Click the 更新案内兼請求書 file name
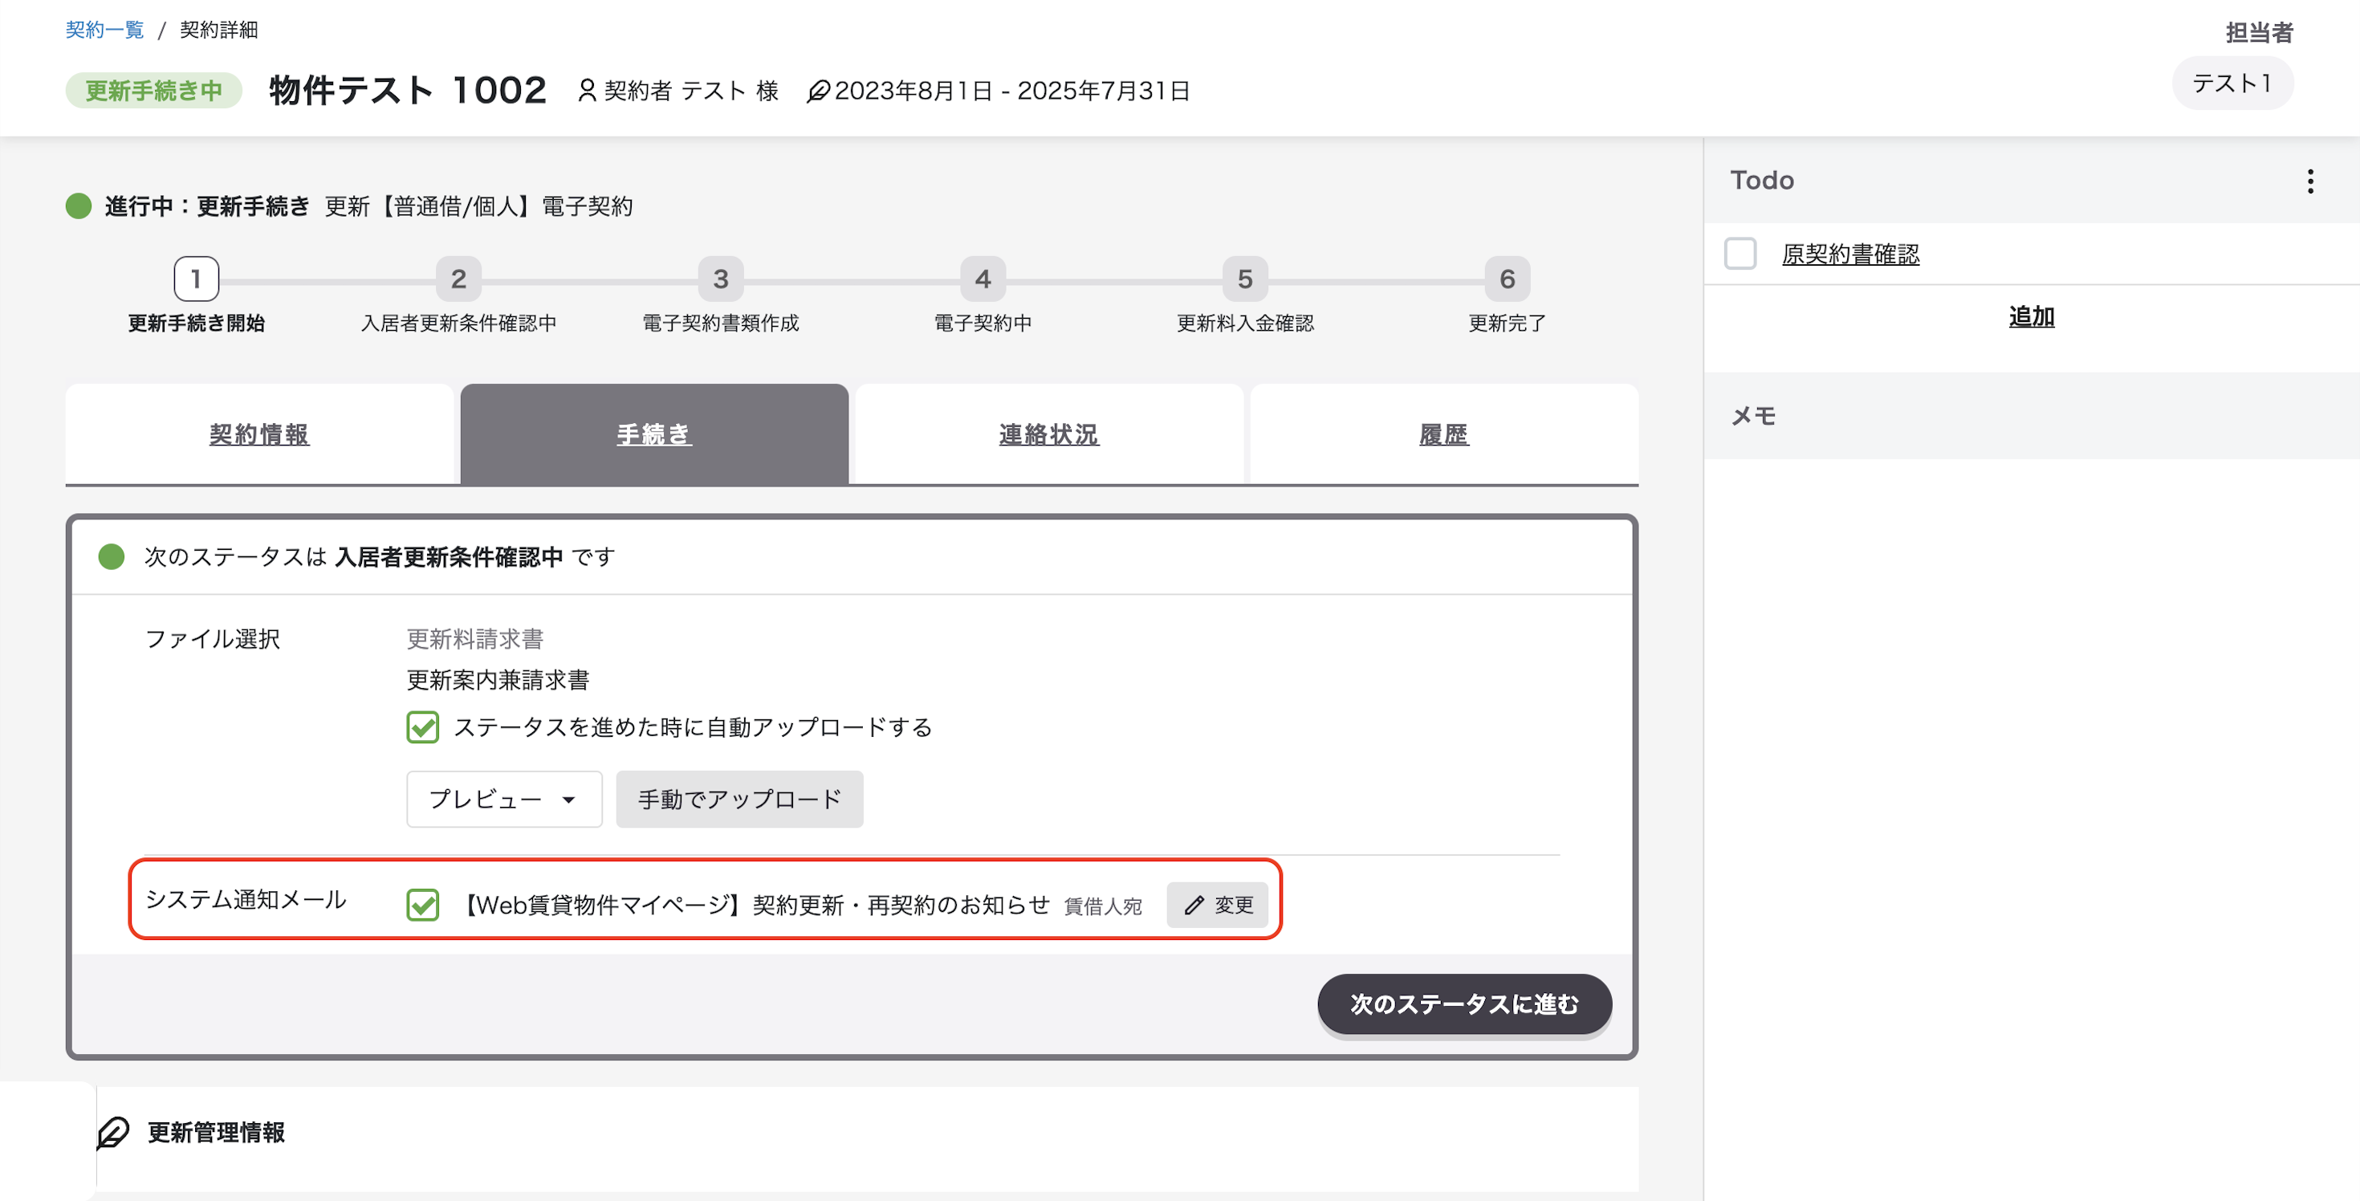 point(498,680)
